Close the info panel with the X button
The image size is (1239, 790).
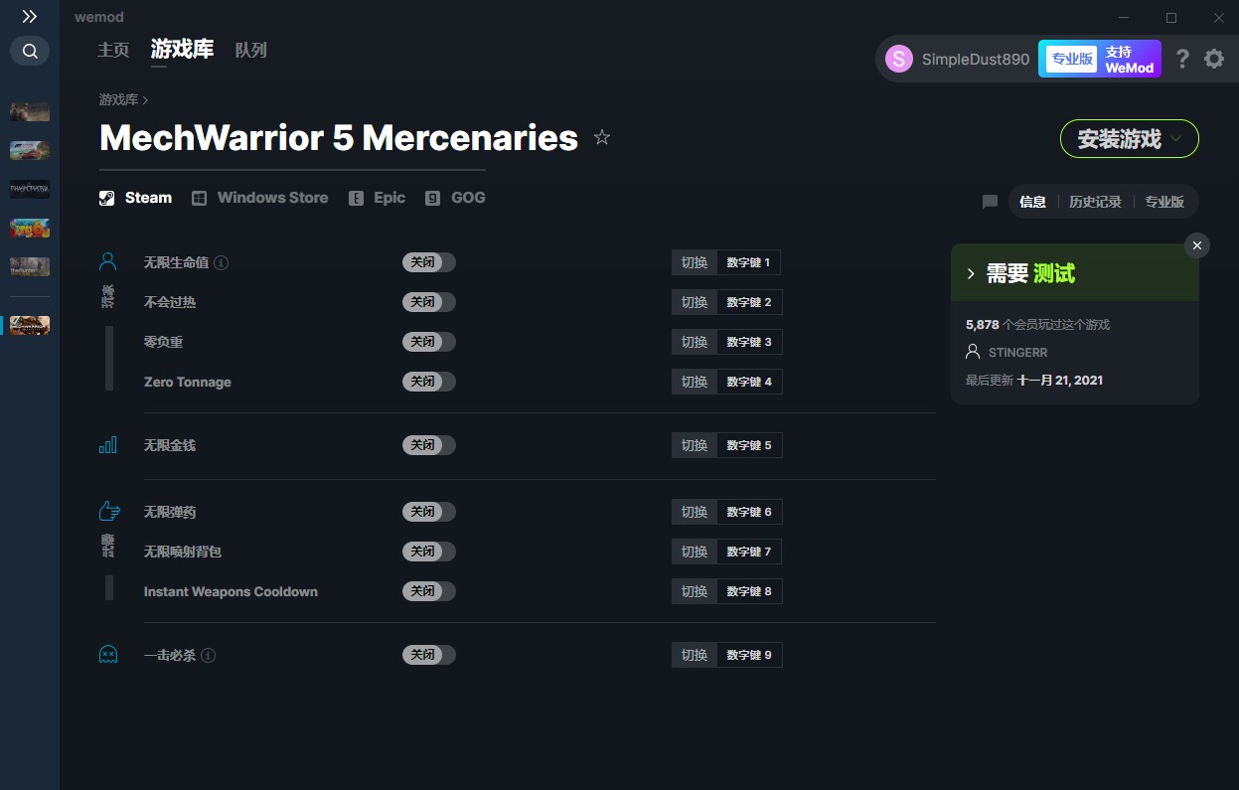pos(1197,245)
